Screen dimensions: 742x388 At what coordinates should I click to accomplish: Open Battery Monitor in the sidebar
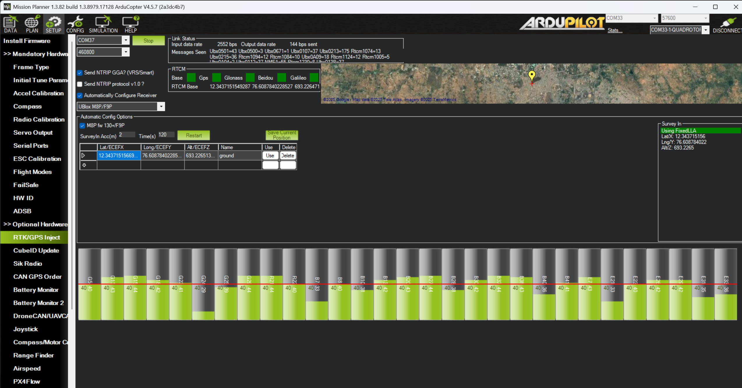point(36,290)
